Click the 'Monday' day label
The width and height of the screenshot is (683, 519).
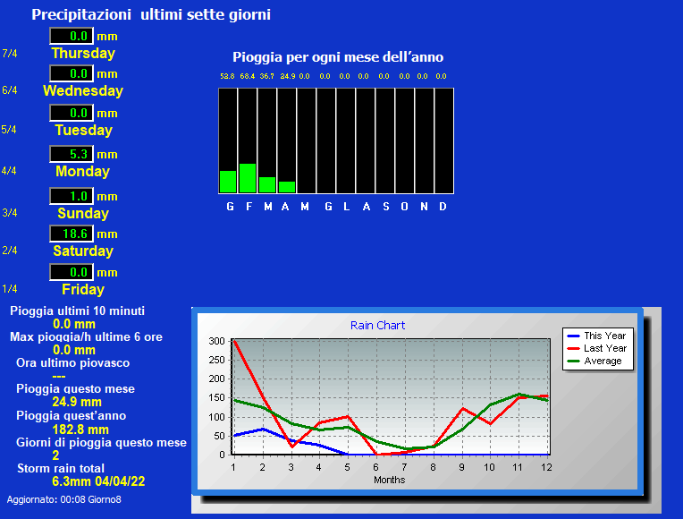coord(83,171)
